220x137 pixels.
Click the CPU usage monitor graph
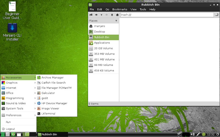(x=186, y=135)
